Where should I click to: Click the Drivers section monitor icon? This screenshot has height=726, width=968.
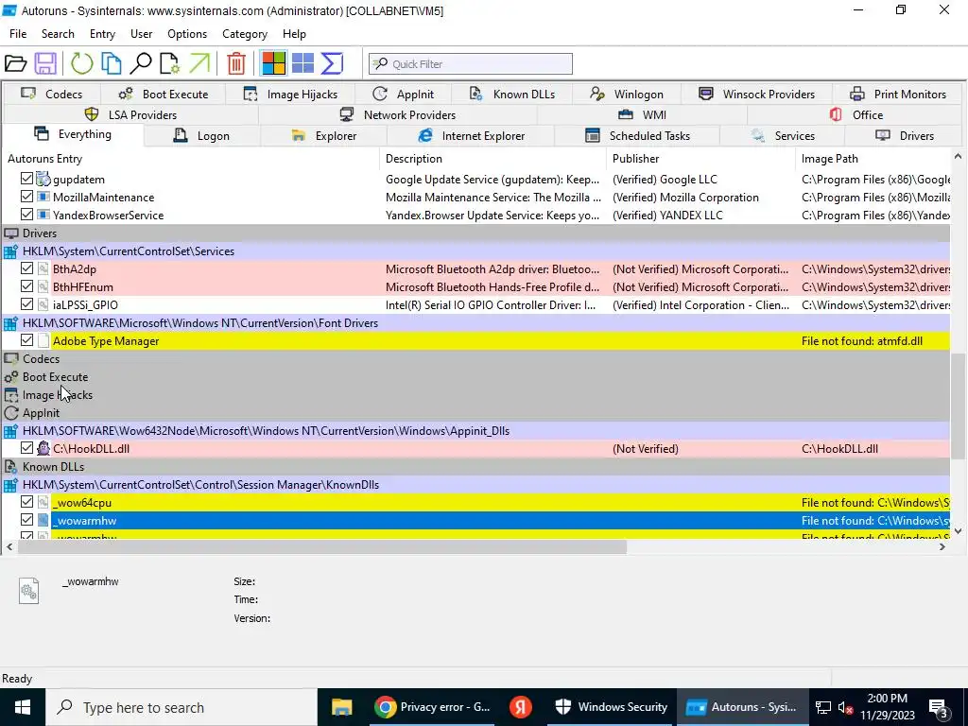[x=11, y=233]
